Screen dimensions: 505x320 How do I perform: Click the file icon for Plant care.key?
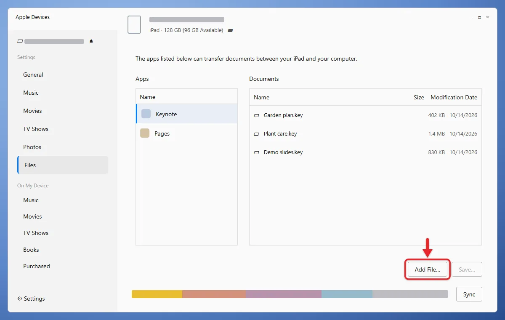(257, 134)
